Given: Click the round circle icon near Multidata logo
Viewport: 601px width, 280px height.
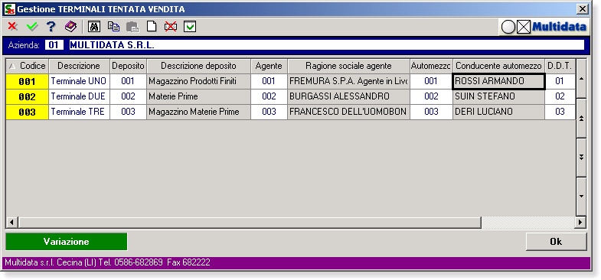Looking at the screenshot, I should [x=508, y=27].
